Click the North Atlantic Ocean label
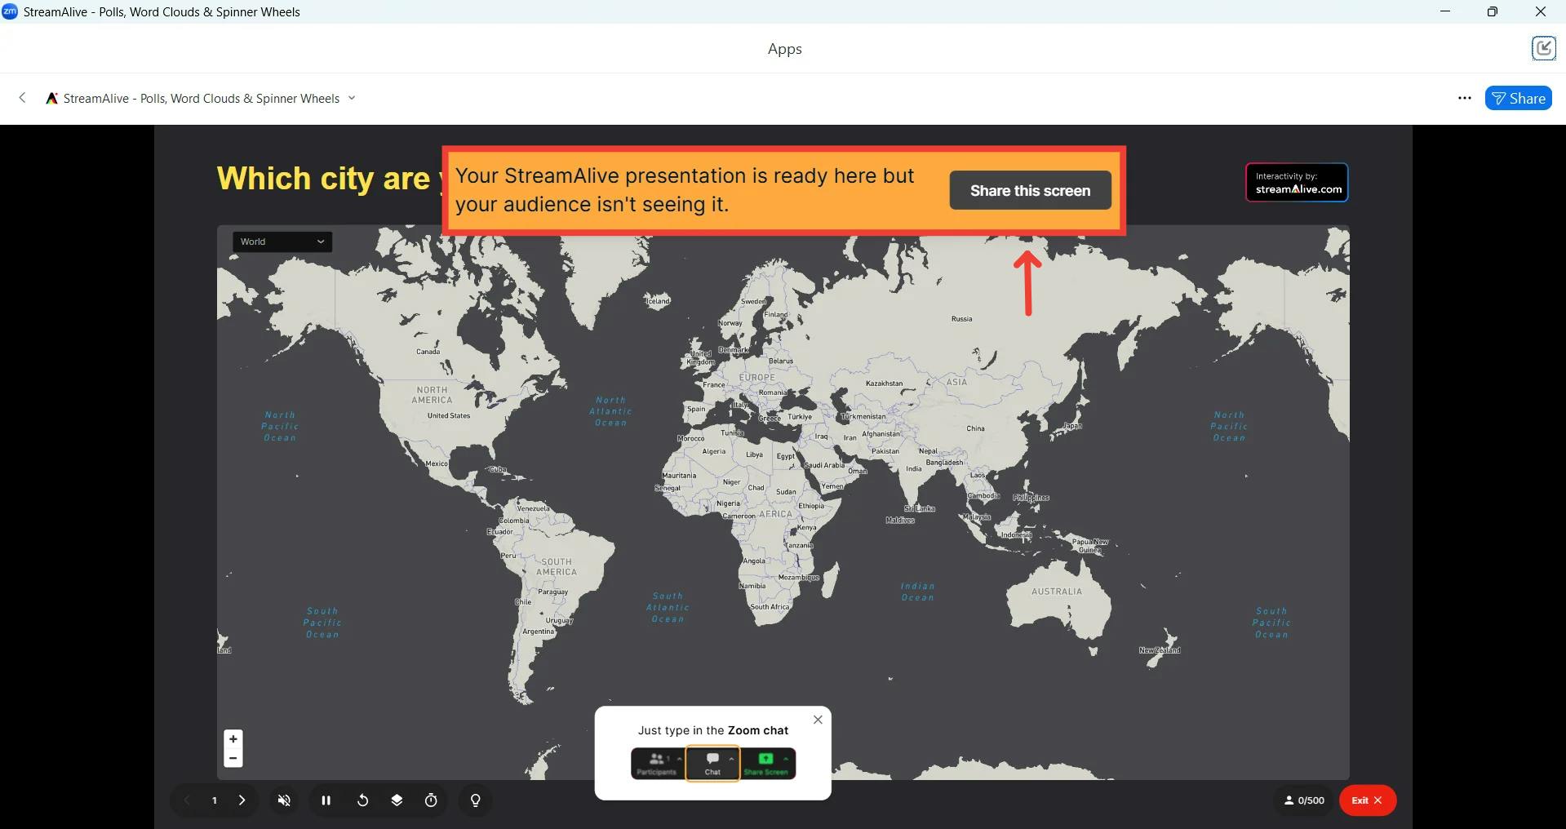The width and height of the screenshot is (1566, 829). [610, 411]
